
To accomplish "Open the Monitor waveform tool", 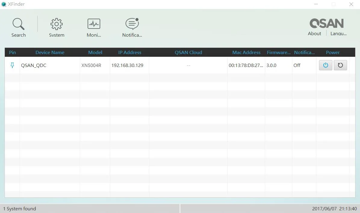I will click(x=94, y=24).
